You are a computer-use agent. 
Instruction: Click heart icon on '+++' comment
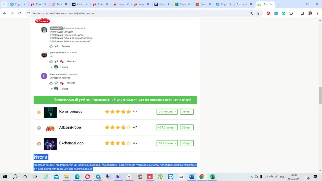click(62, 61)
